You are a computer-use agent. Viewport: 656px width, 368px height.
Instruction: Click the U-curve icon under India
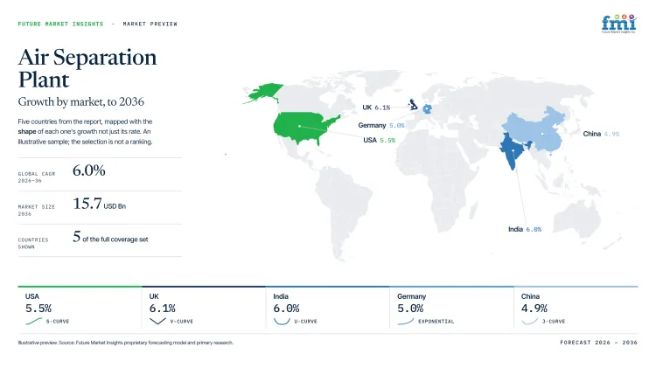[x=282, y=321]
